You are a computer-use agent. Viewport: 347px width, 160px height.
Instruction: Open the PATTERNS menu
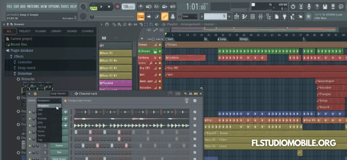[x=33, y=6]
